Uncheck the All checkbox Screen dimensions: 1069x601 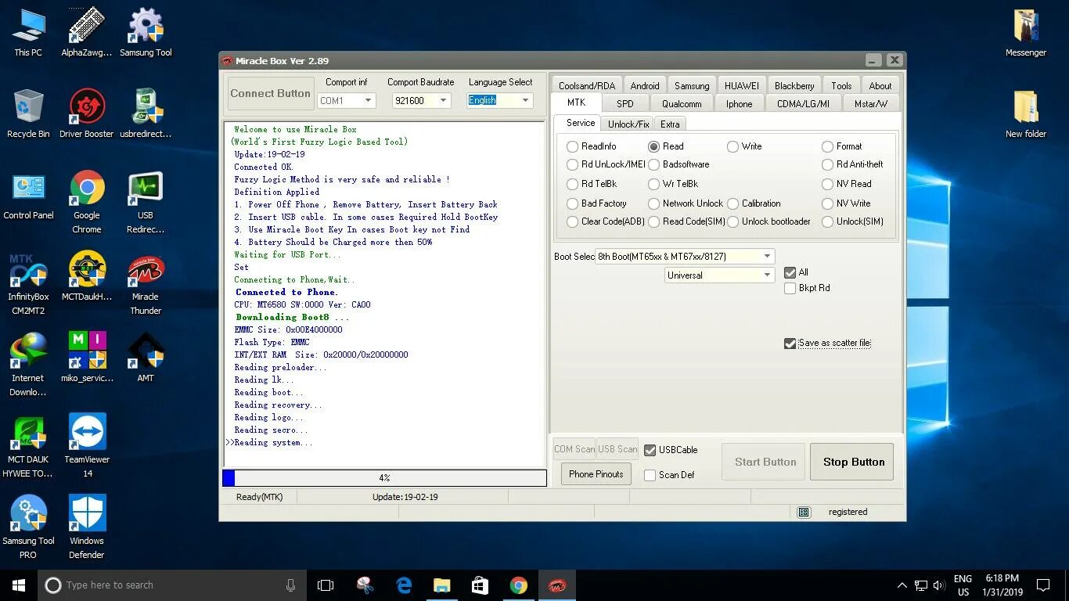pyautogui.click(x=790, y=272)
